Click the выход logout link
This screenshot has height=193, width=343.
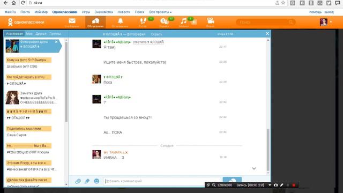click(329, 12)
